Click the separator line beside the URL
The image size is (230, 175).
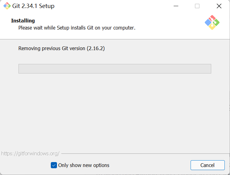(x=146, y=153)
